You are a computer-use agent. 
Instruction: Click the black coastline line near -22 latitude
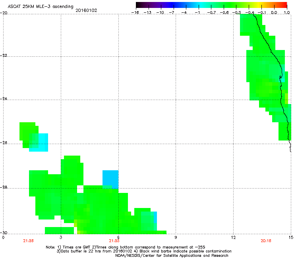click(275, 56)
